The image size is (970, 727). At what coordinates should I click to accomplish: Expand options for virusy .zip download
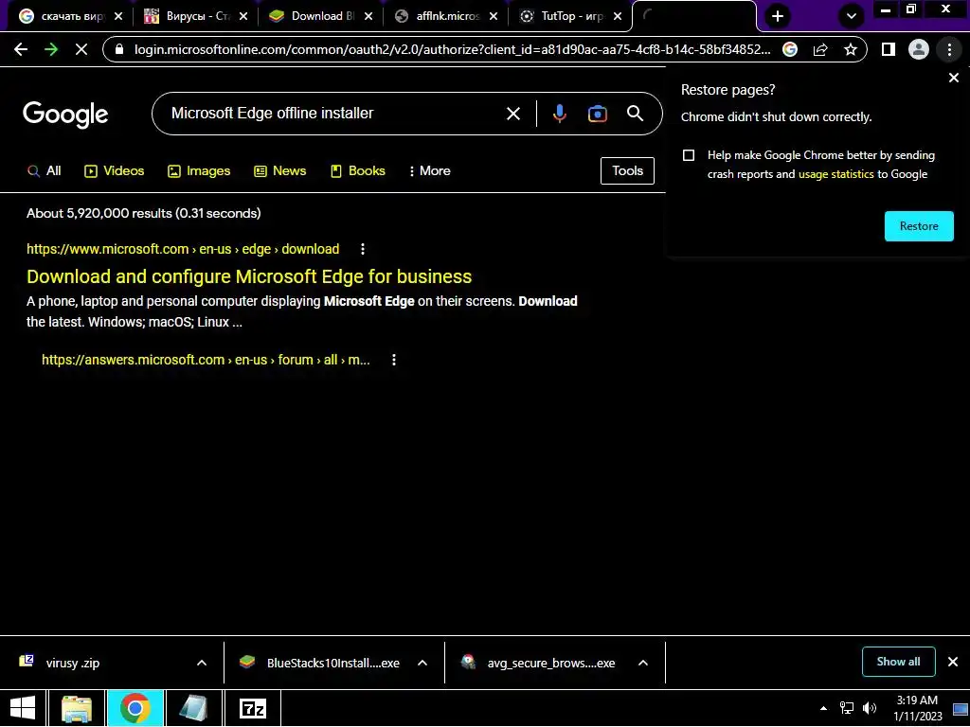[202, 663]
